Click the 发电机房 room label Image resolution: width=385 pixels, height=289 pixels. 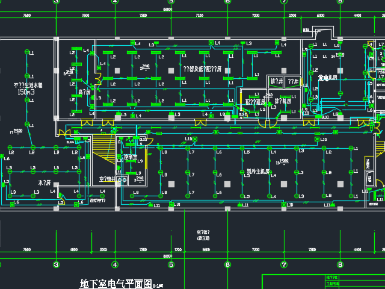328,78
